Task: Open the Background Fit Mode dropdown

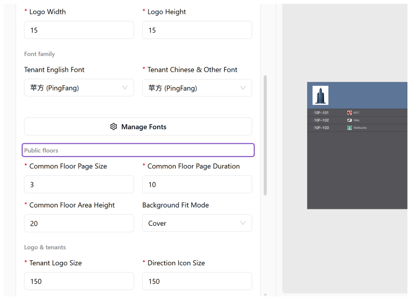Action: [x=197, y=223]
